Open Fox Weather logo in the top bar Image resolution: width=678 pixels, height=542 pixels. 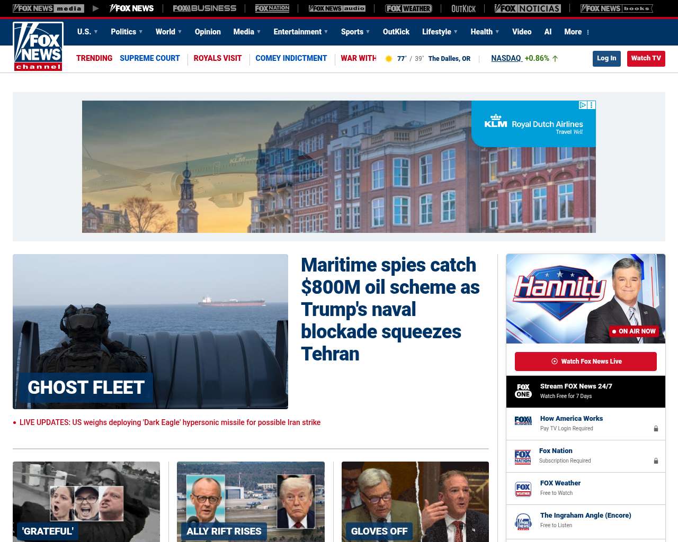point(408,8)
